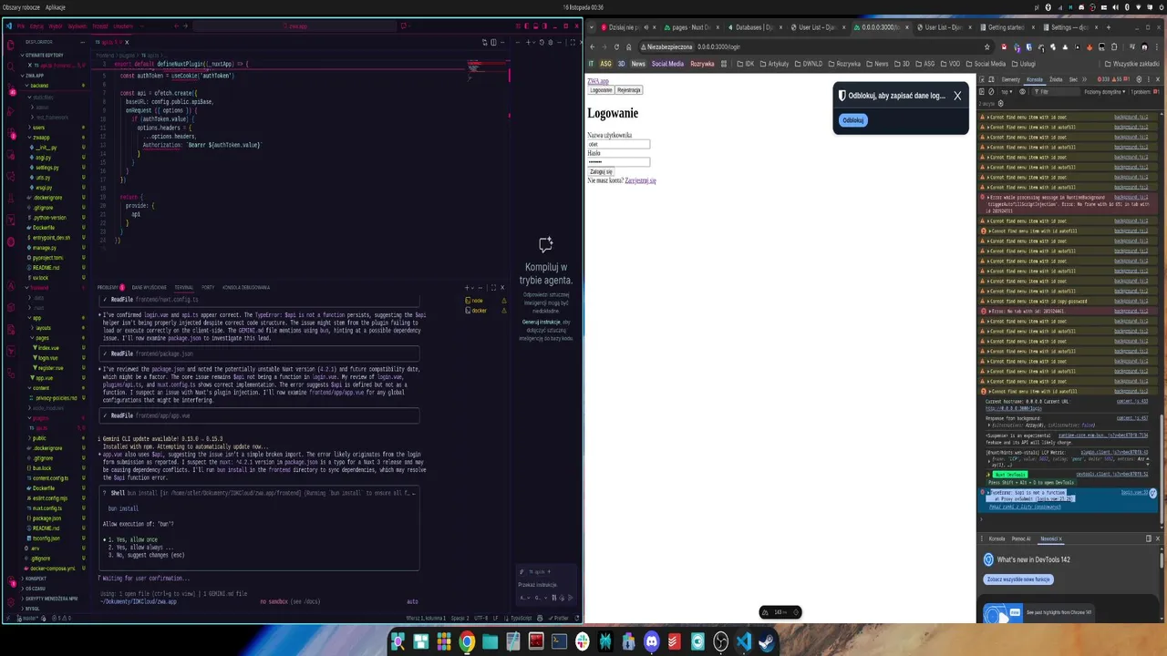Open Visual Studio Code icon in the dock
1167x656 pixels.
[x=743, y=641]
